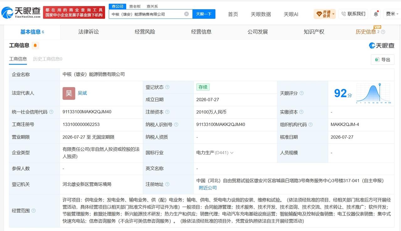
Task: Click the 2026-07-27 至 无固定期限 business term
Action: pos(89,137)
